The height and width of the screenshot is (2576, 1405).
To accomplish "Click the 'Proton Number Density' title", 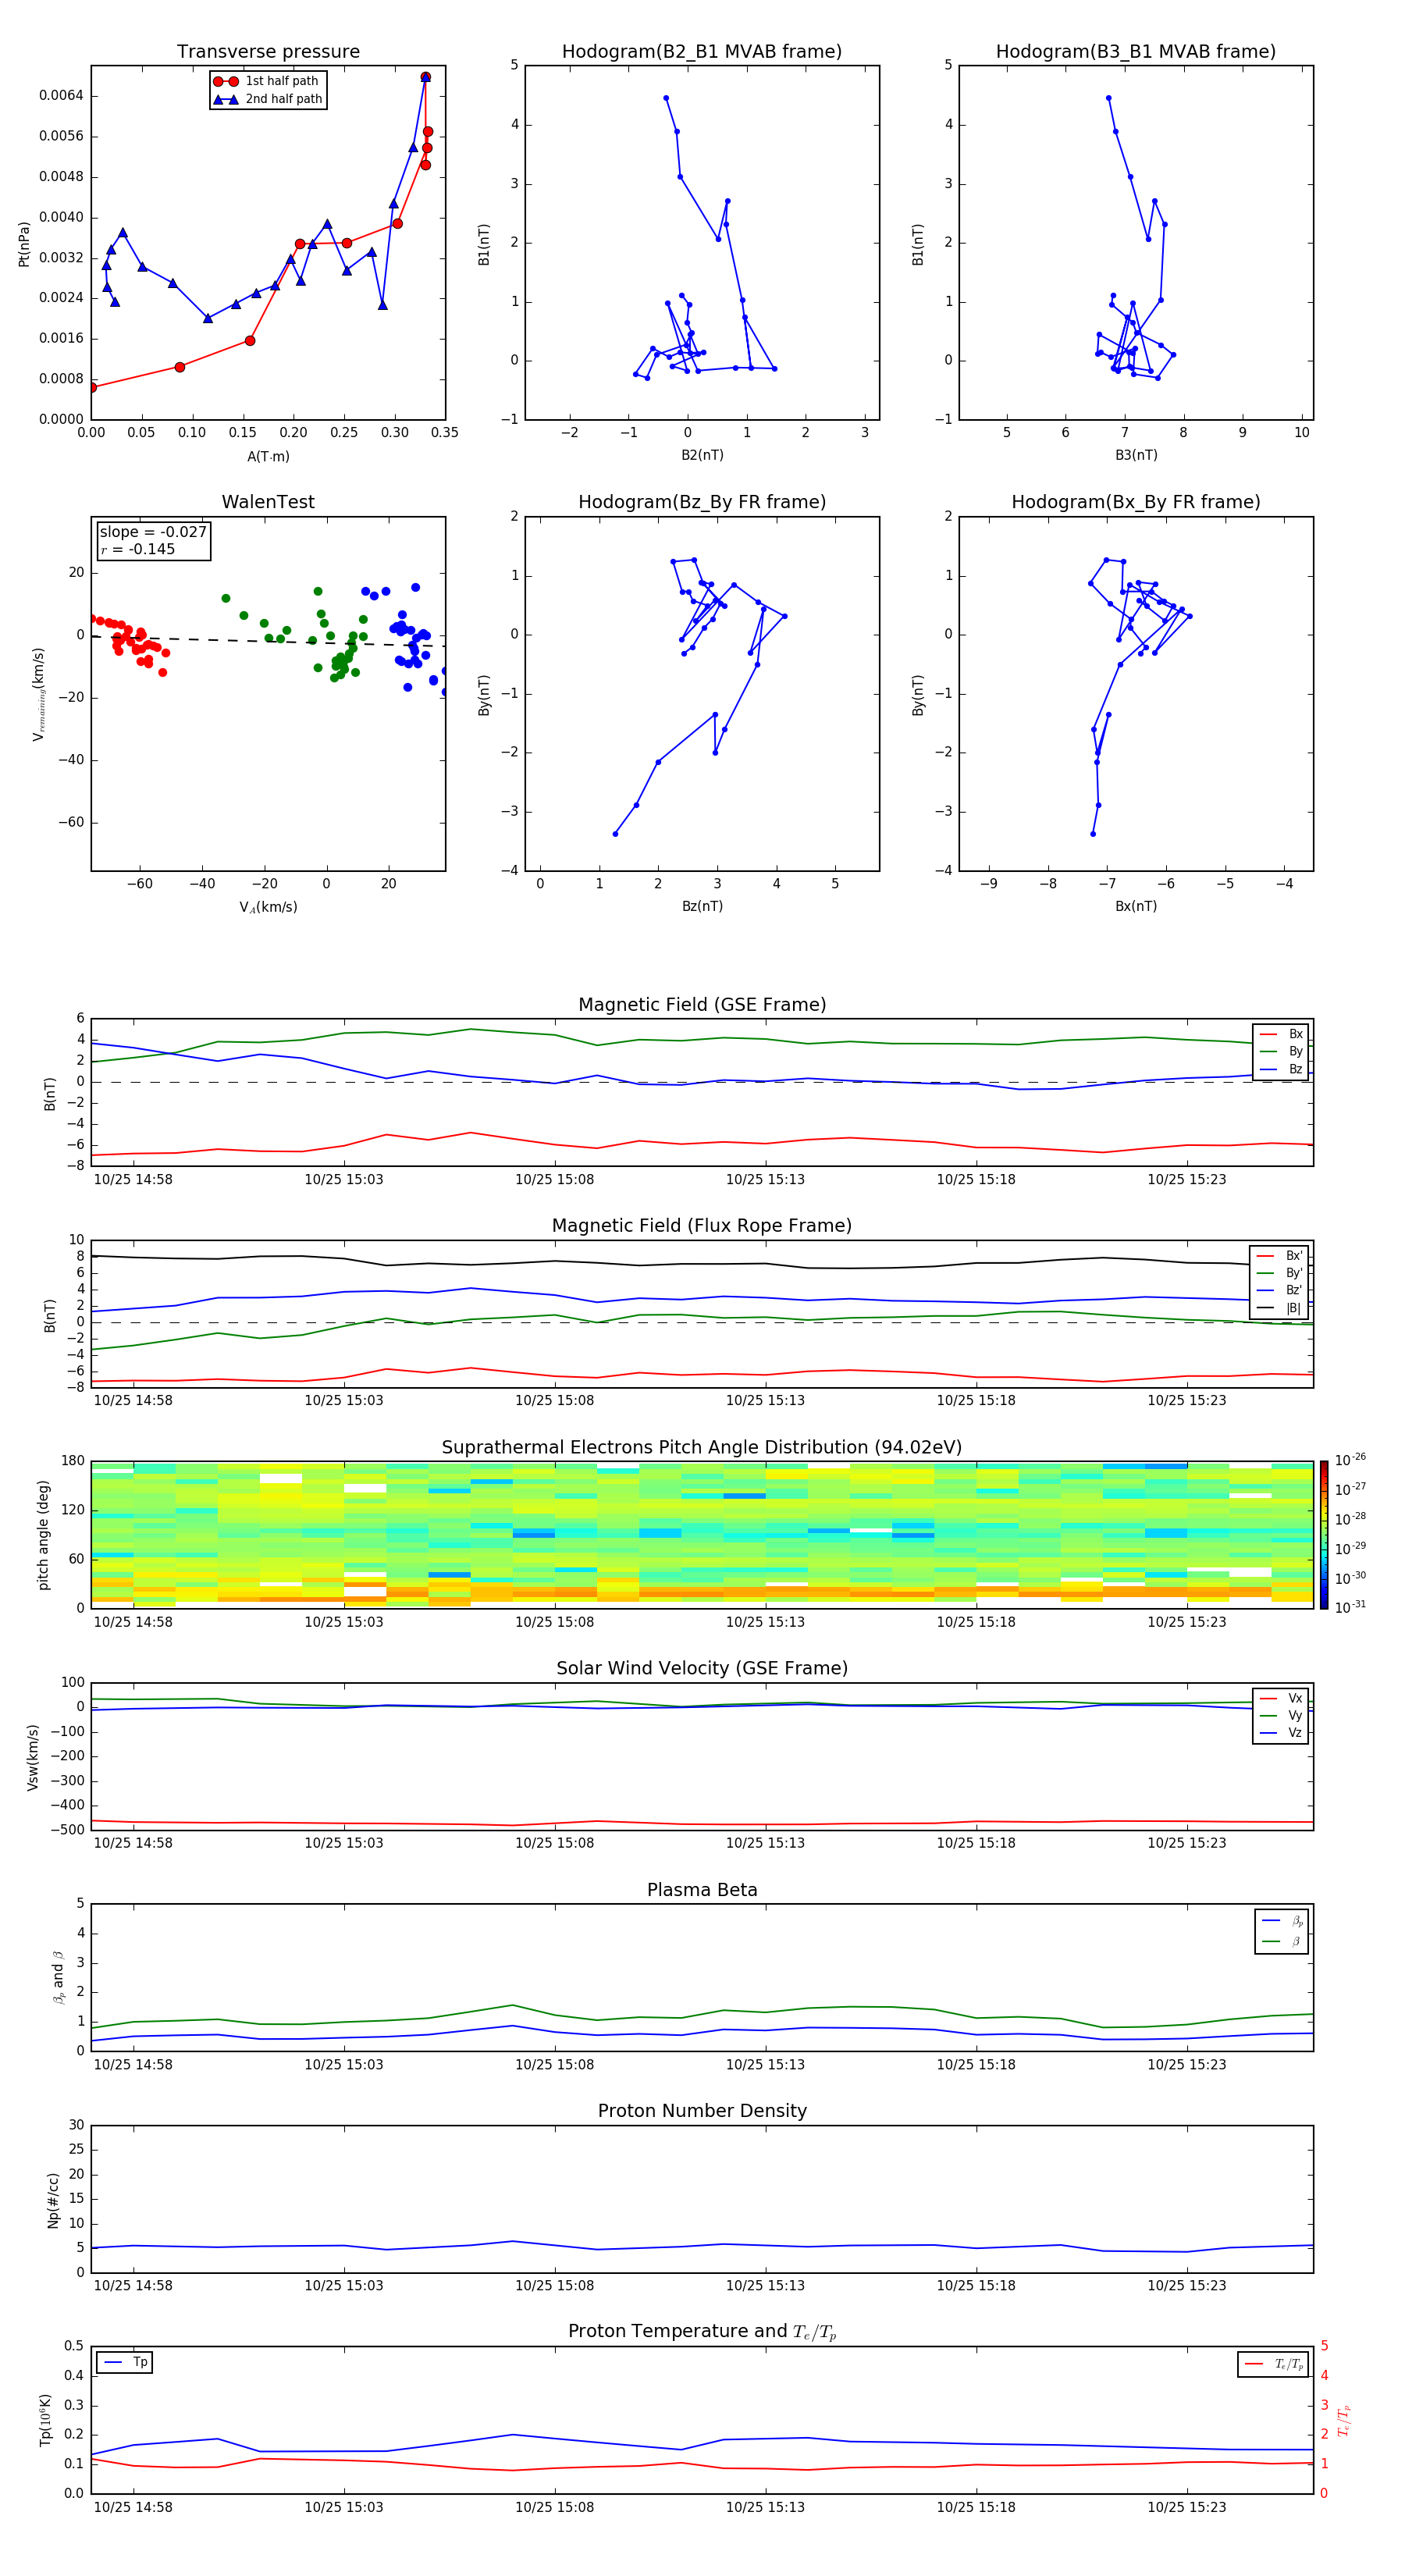I will coord(702,2111).
